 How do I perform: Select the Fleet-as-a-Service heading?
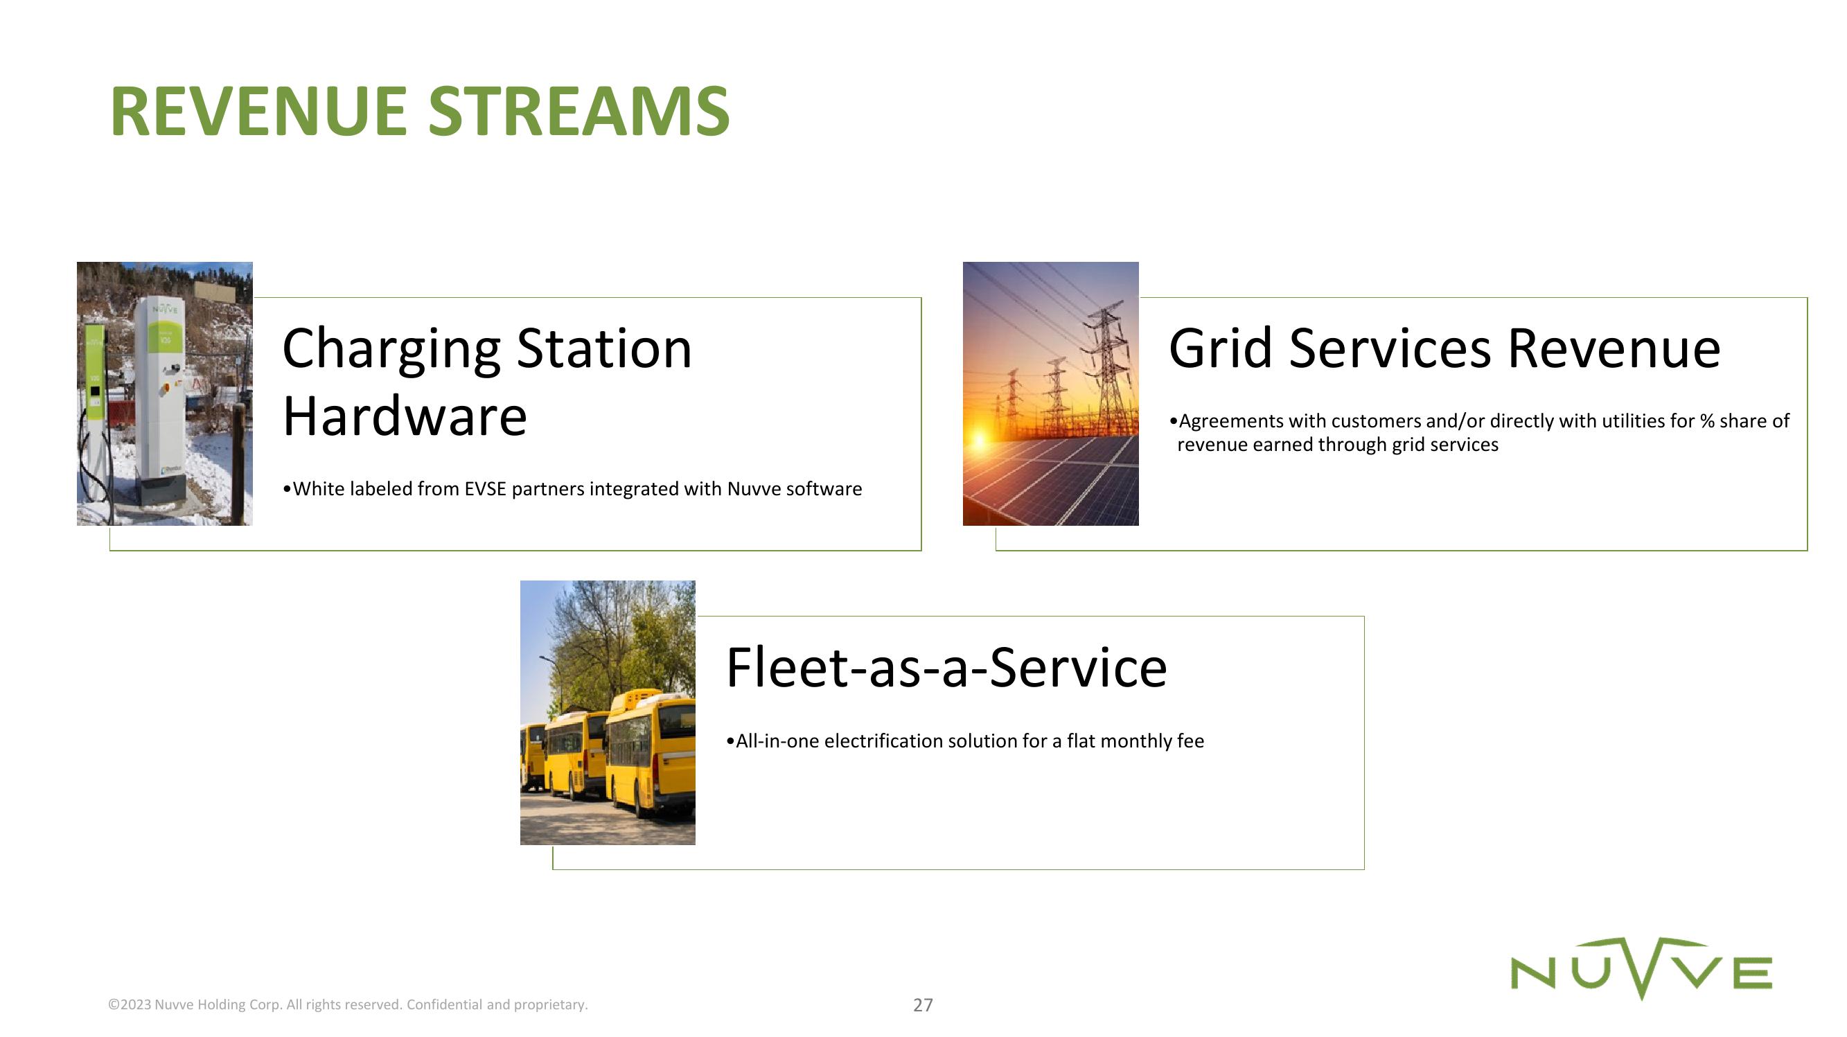tap(946, 668)
